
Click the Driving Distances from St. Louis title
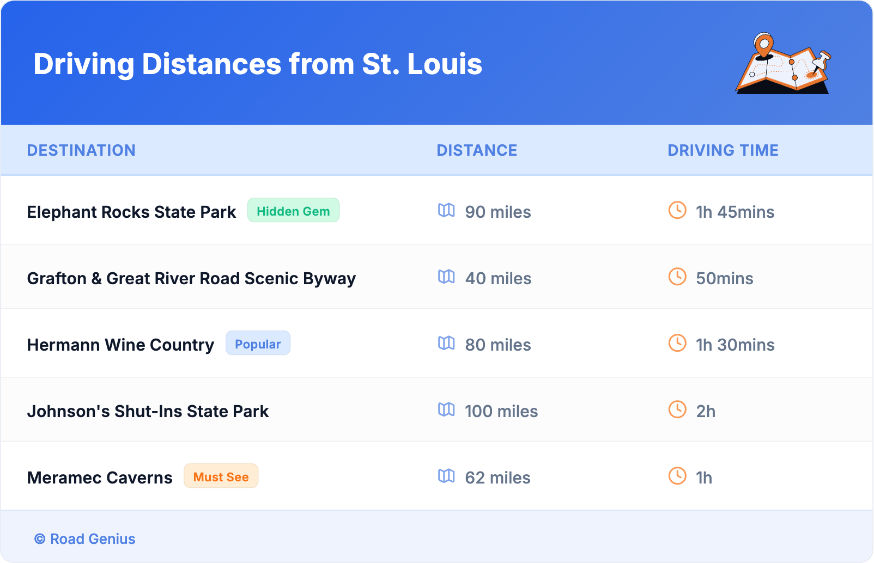pyautogui.click(x=258, y=64)
